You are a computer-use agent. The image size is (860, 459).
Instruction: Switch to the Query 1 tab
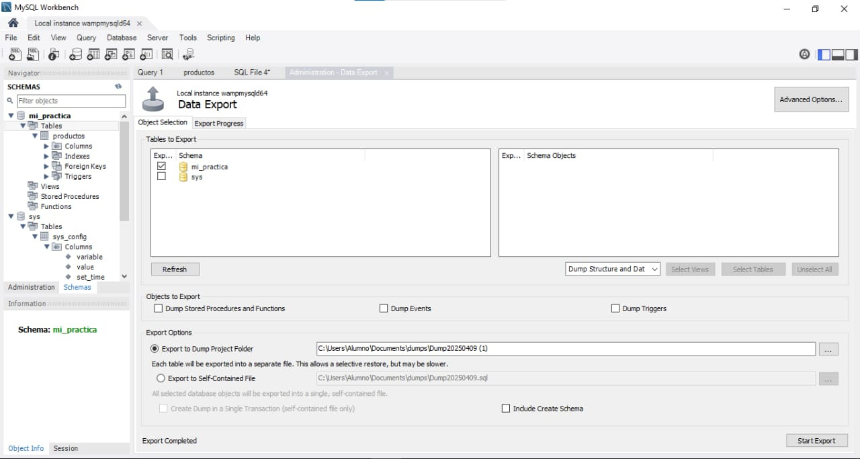pyautogui.click(x=150, y=73)
